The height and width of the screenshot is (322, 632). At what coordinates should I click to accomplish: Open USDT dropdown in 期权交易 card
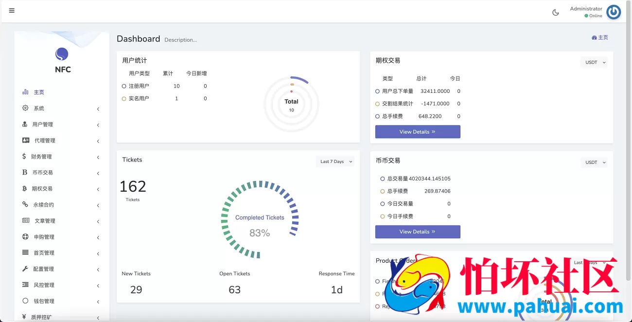click(x=594, y=62)
